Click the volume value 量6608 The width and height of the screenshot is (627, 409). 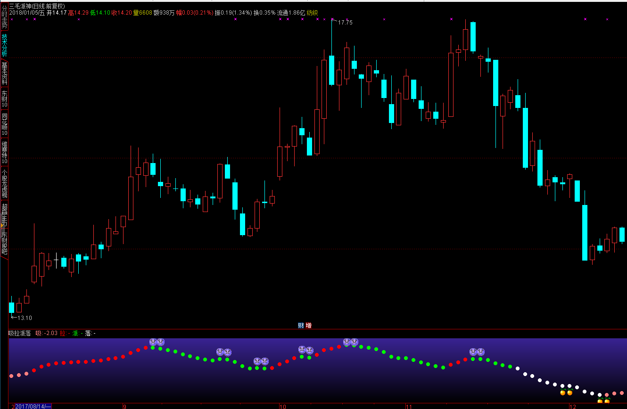[142, 13]
